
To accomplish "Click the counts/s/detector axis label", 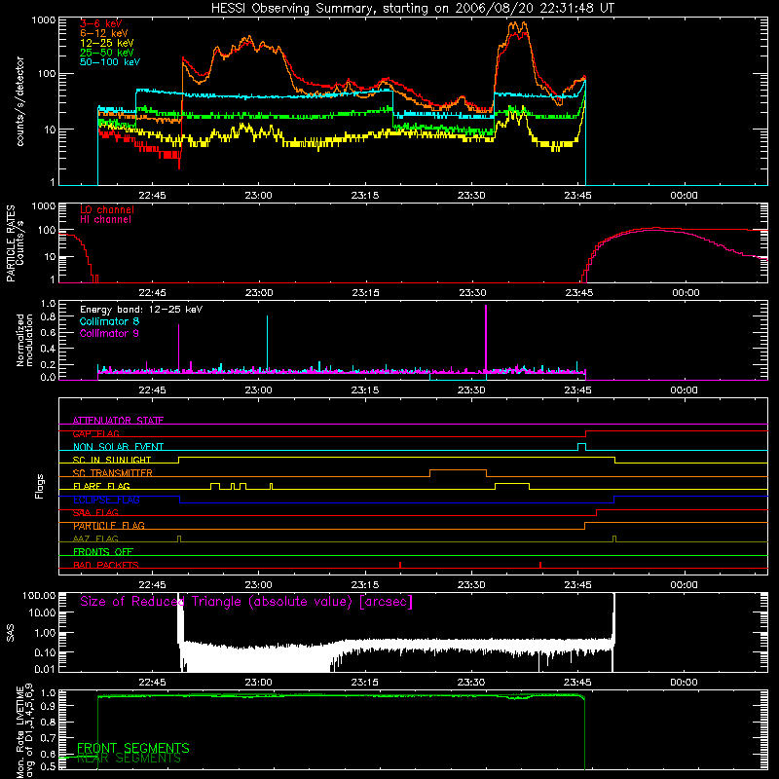I will [x=20, y=101].
